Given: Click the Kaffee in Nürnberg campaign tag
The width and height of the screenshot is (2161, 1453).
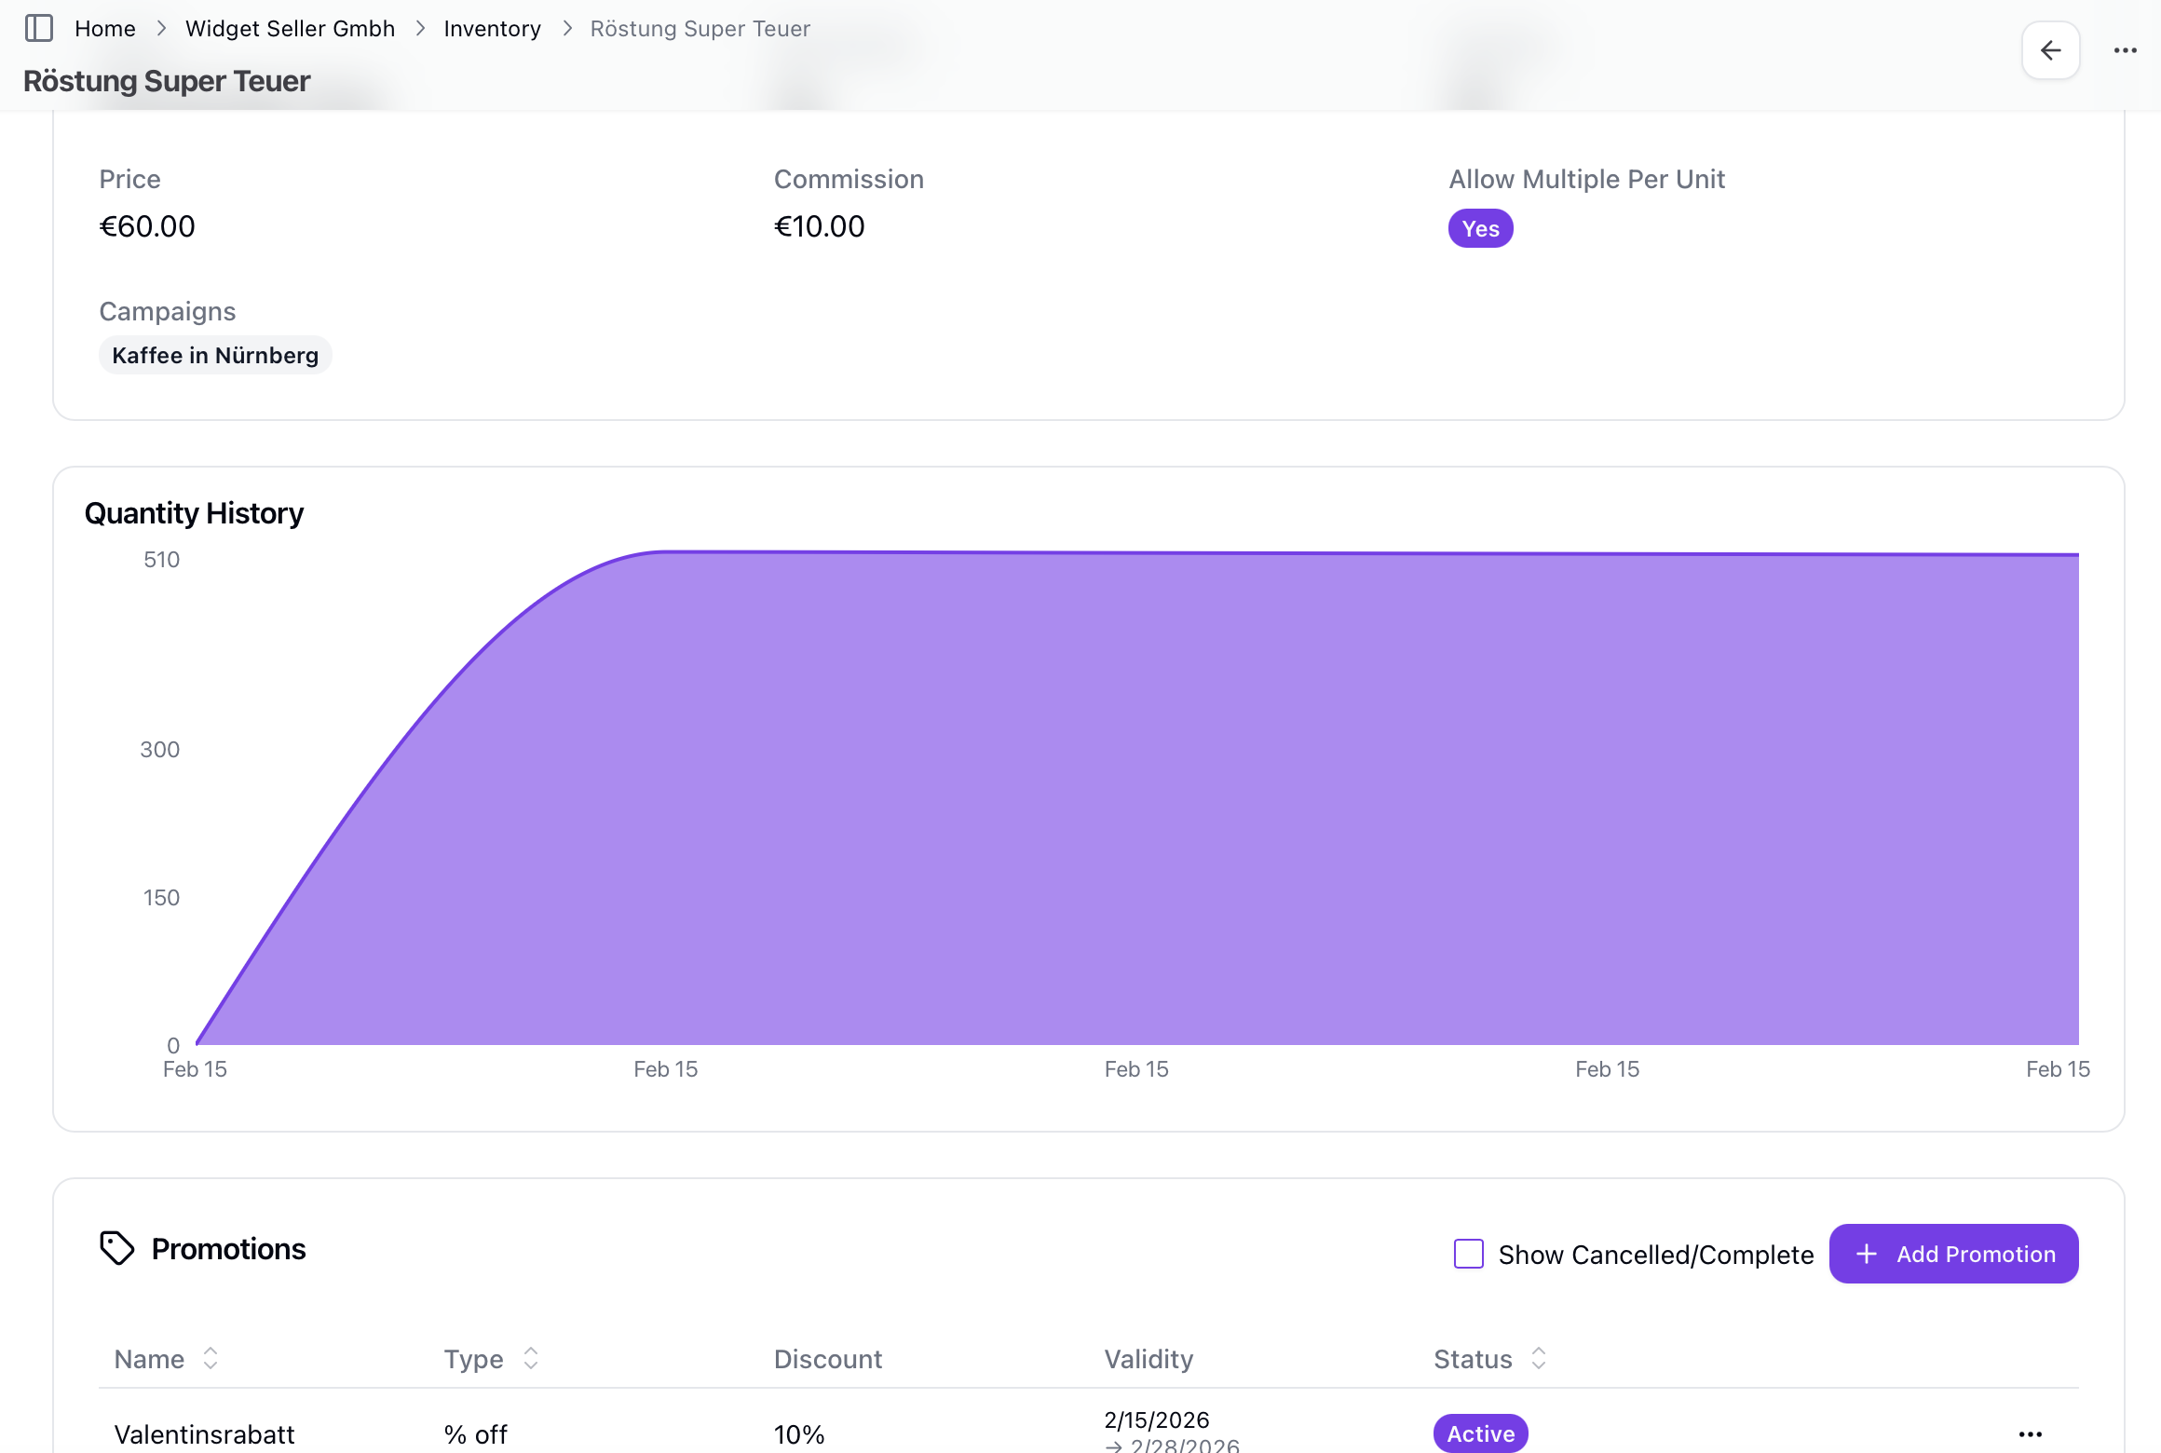Looking at the screenshot, I should click(x=215, y=355).
